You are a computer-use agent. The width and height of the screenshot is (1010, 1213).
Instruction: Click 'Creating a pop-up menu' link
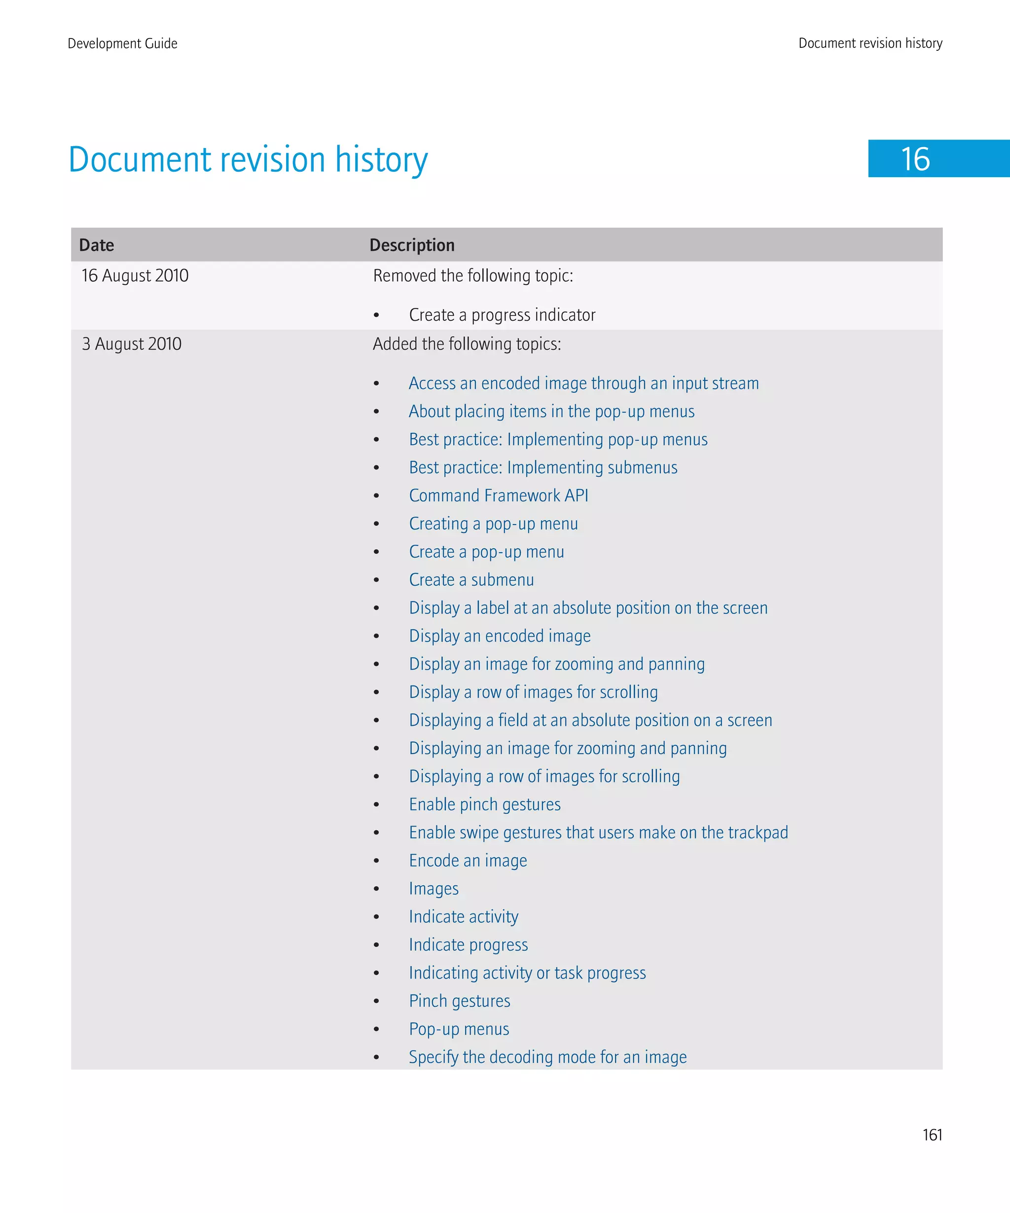[x=494, y=524]
